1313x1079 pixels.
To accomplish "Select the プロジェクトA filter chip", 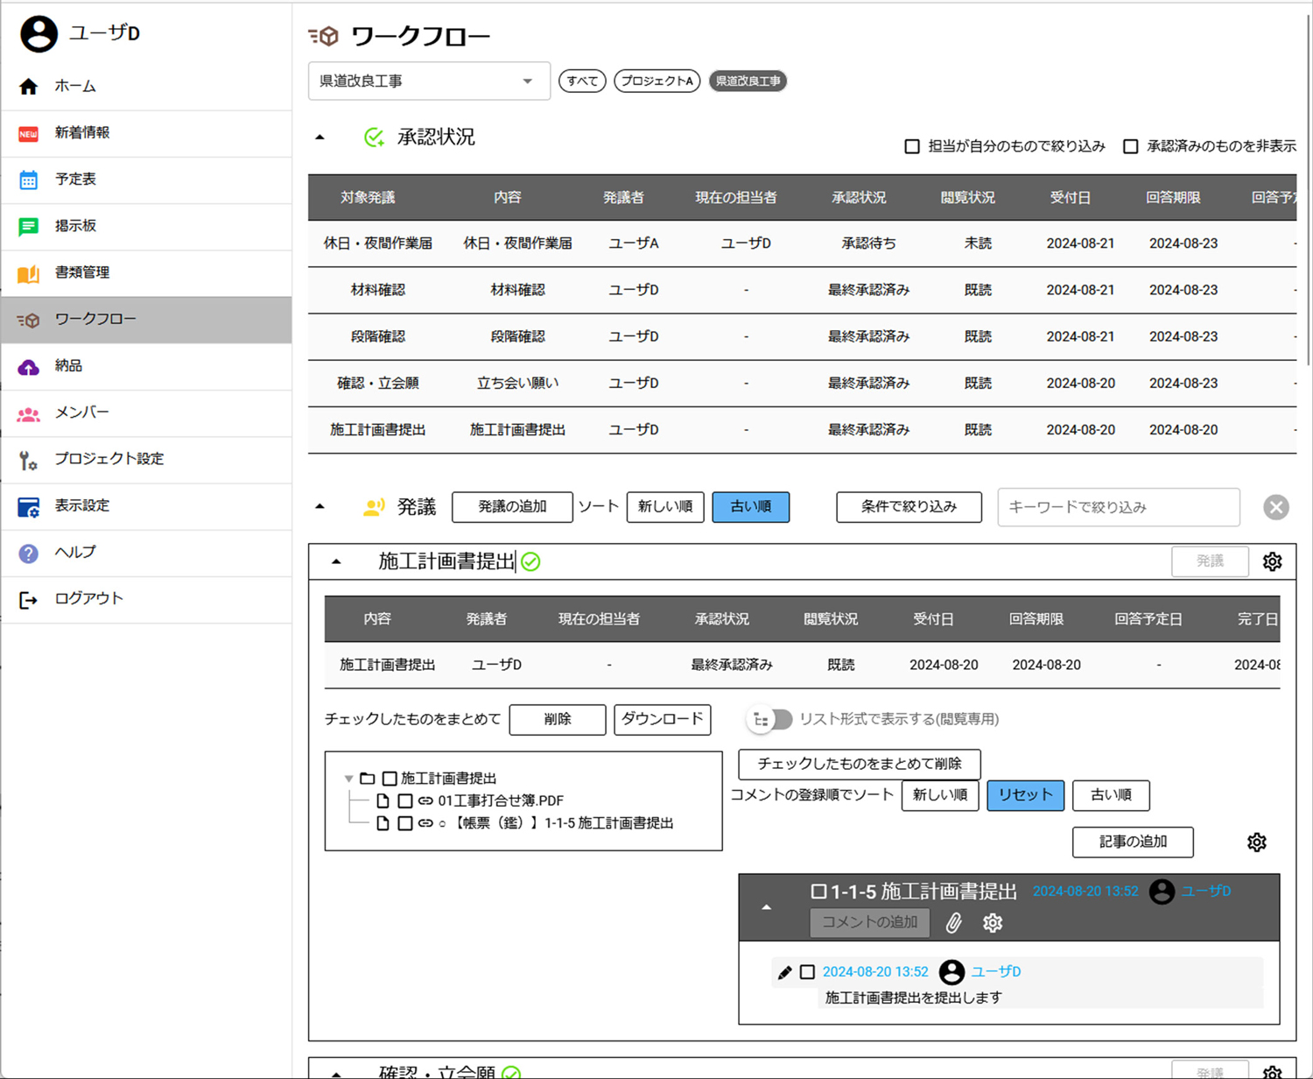I will [x=656, y=81].
